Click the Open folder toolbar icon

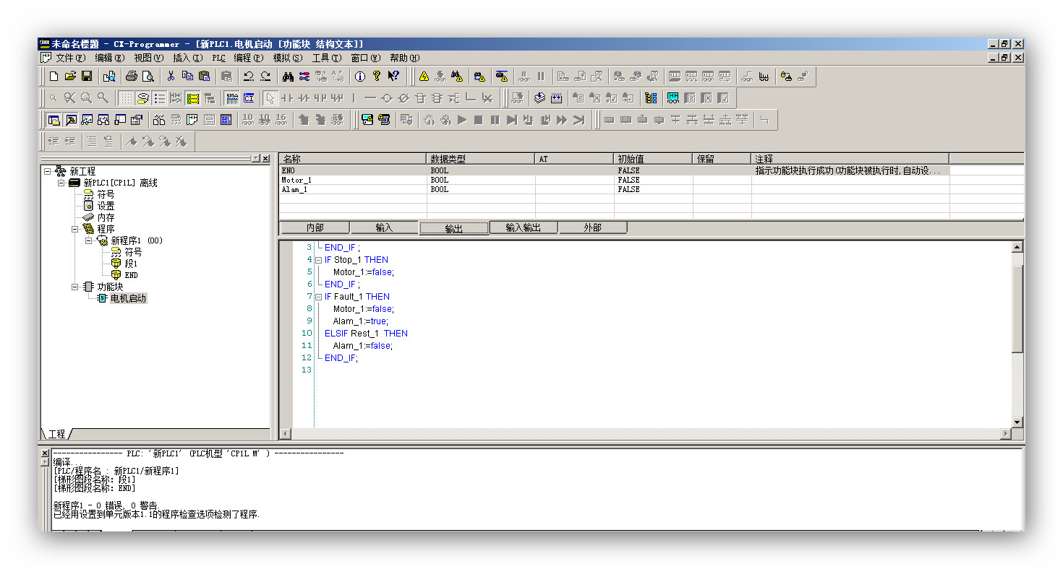(70, 77)
